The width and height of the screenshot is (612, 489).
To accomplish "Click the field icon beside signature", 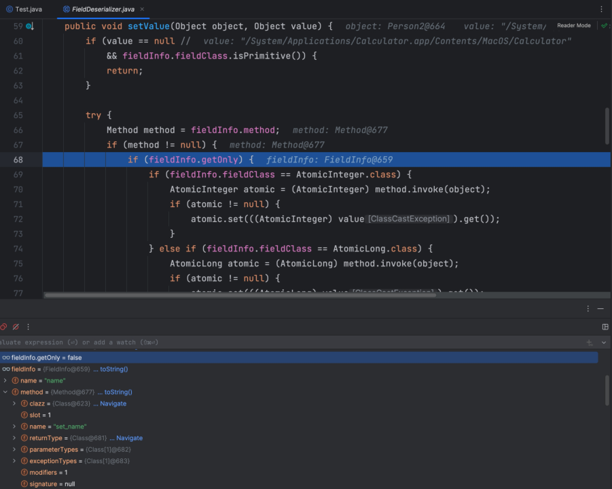I will 24,484.
